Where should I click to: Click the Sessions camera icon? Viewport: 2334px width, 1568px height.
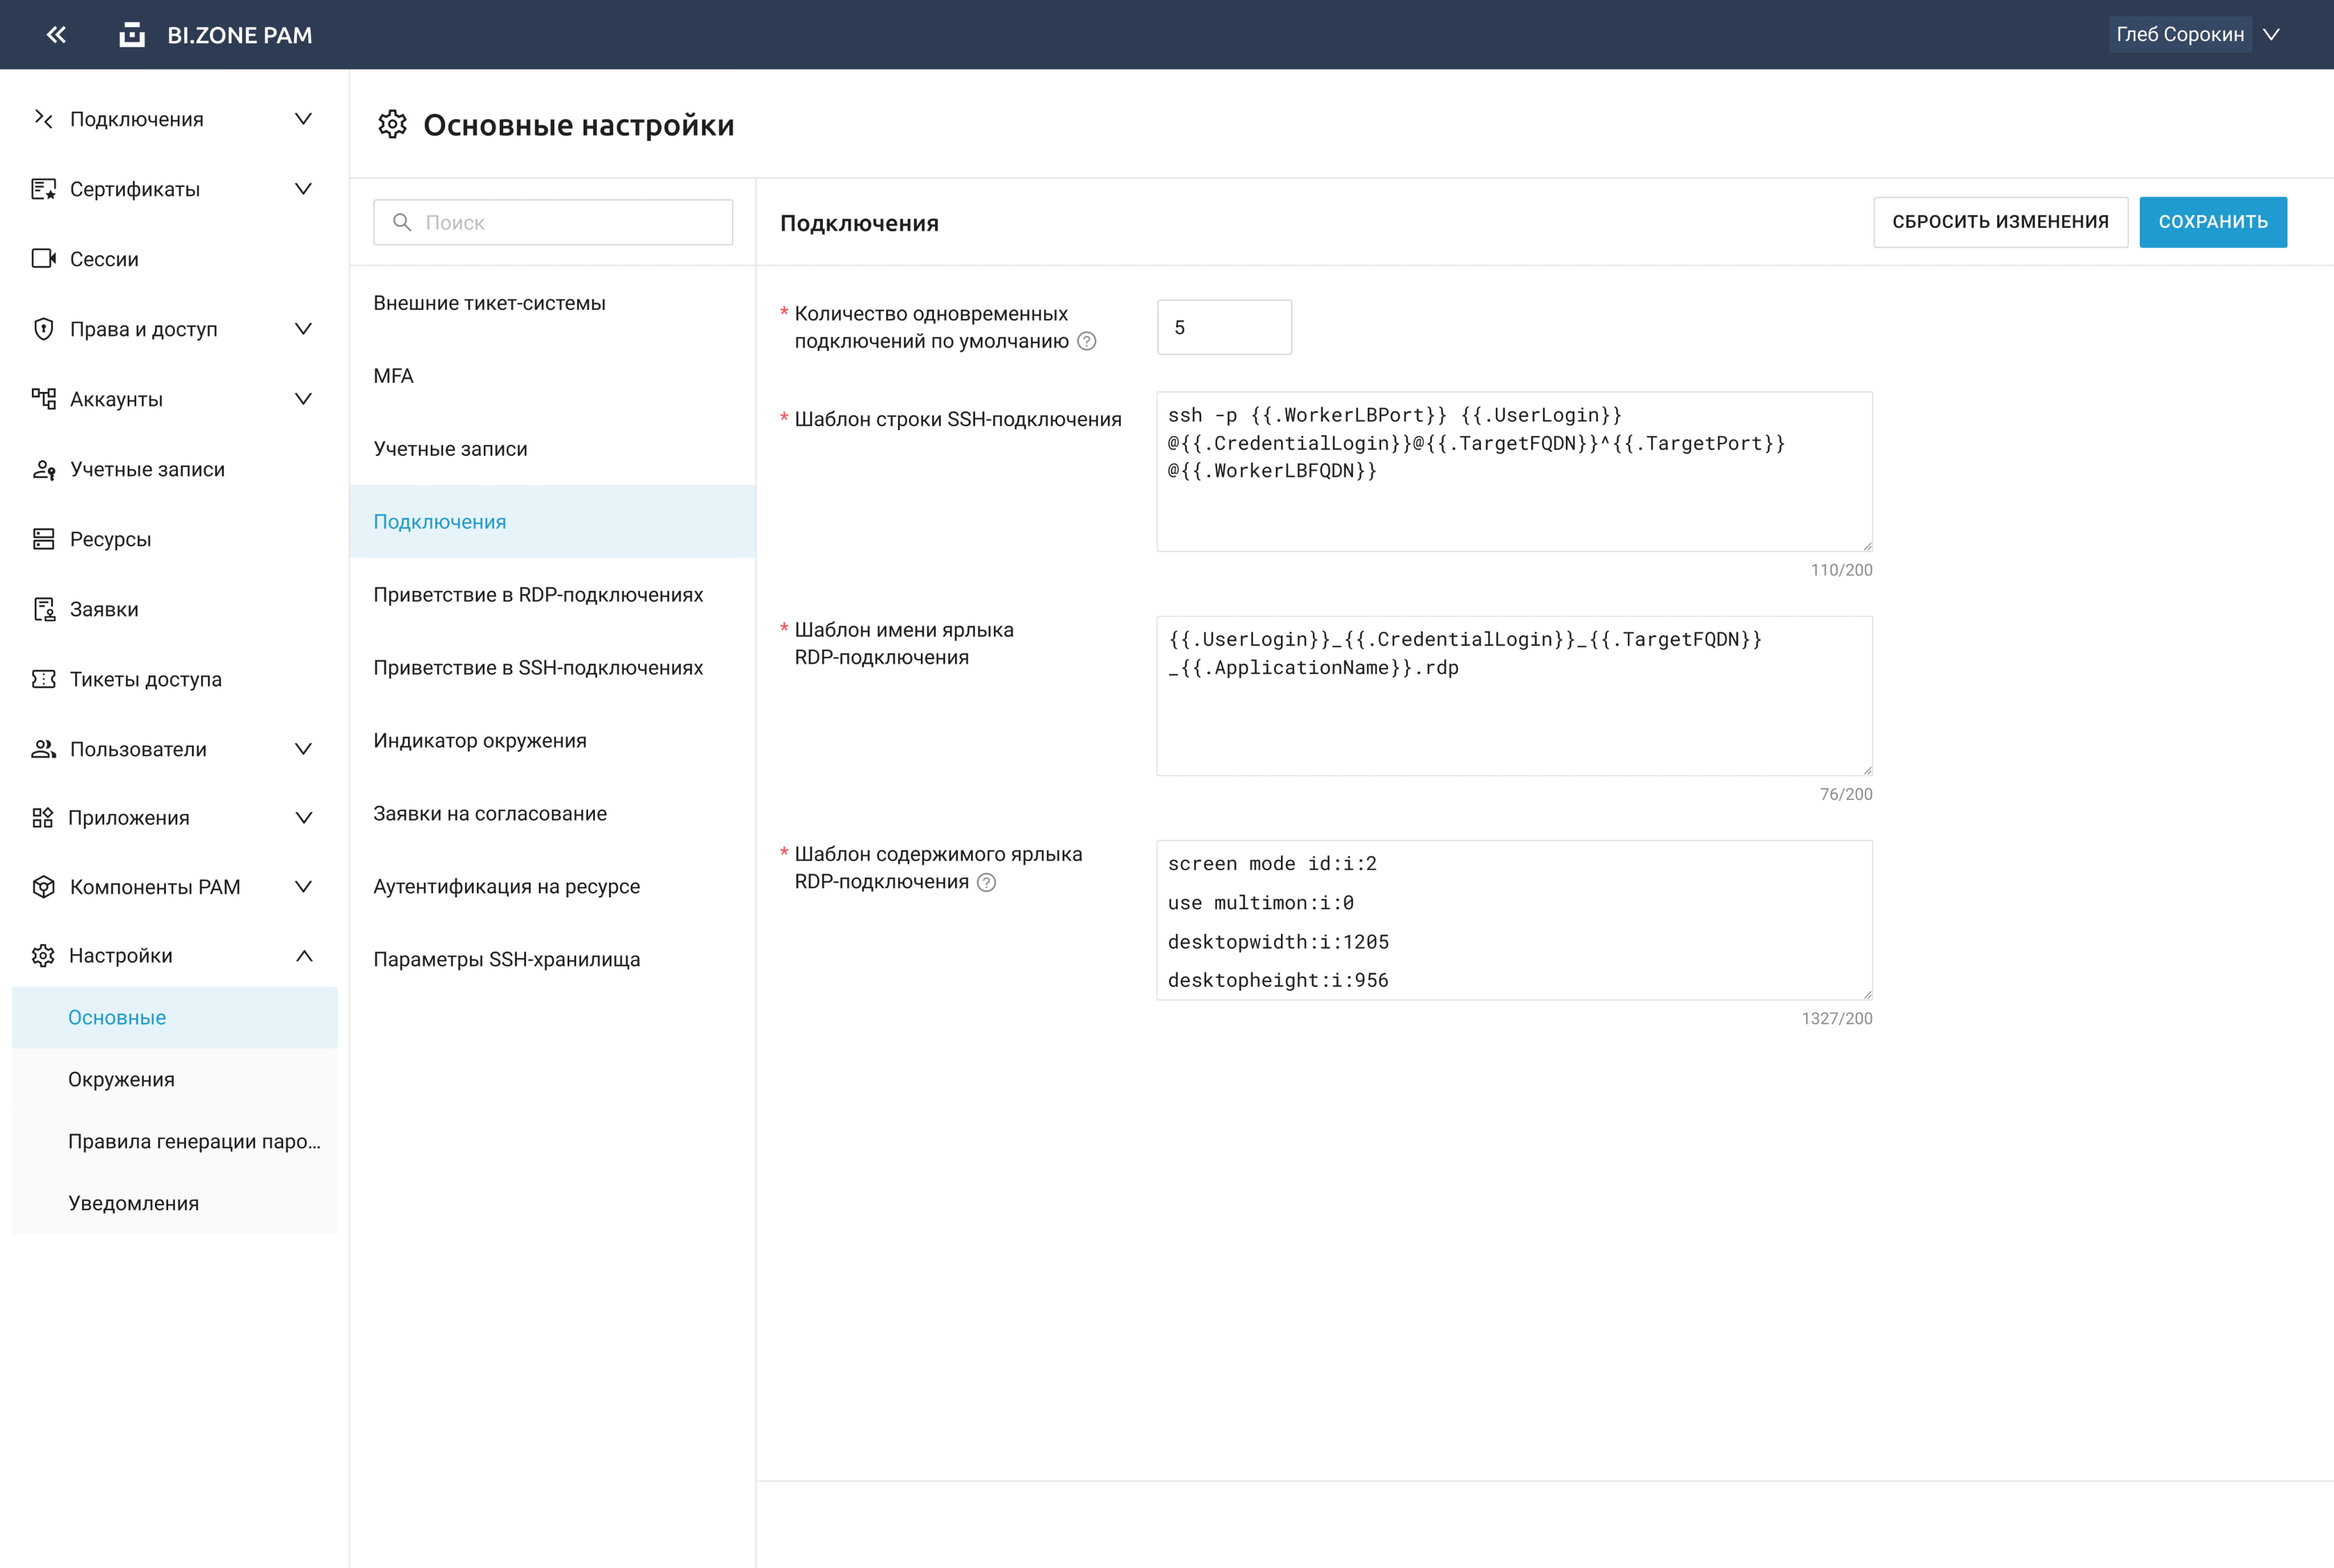[x=43, y=259]
